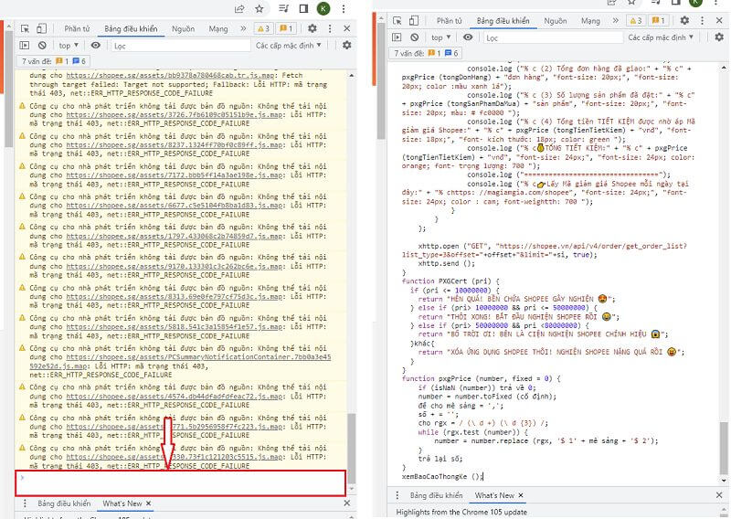Toggle console sidebar icon in right window
The image size is (731, 519).
(397, 37)
